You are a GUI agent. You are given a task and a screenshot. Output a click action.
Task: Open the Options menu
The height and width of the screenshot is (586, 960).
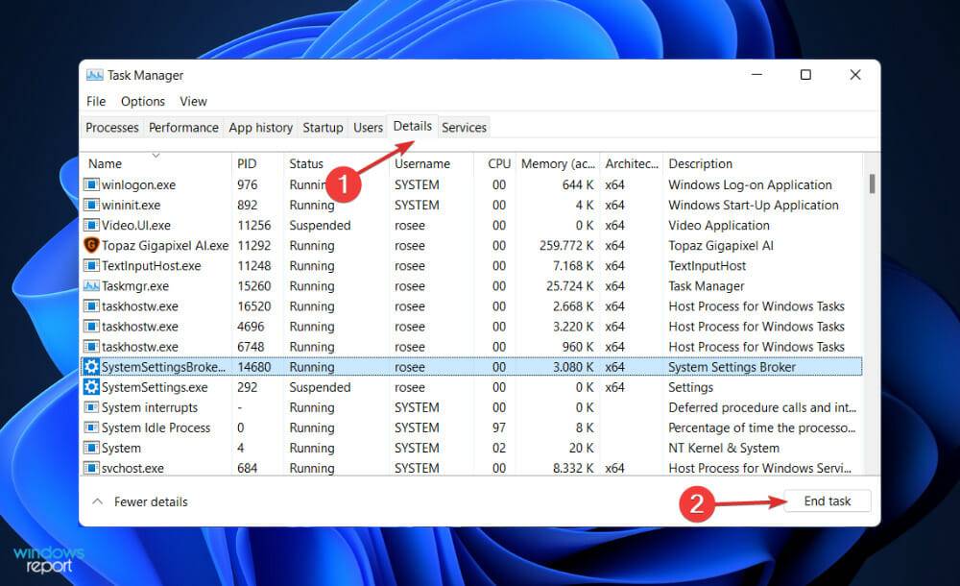click(142, 101)
